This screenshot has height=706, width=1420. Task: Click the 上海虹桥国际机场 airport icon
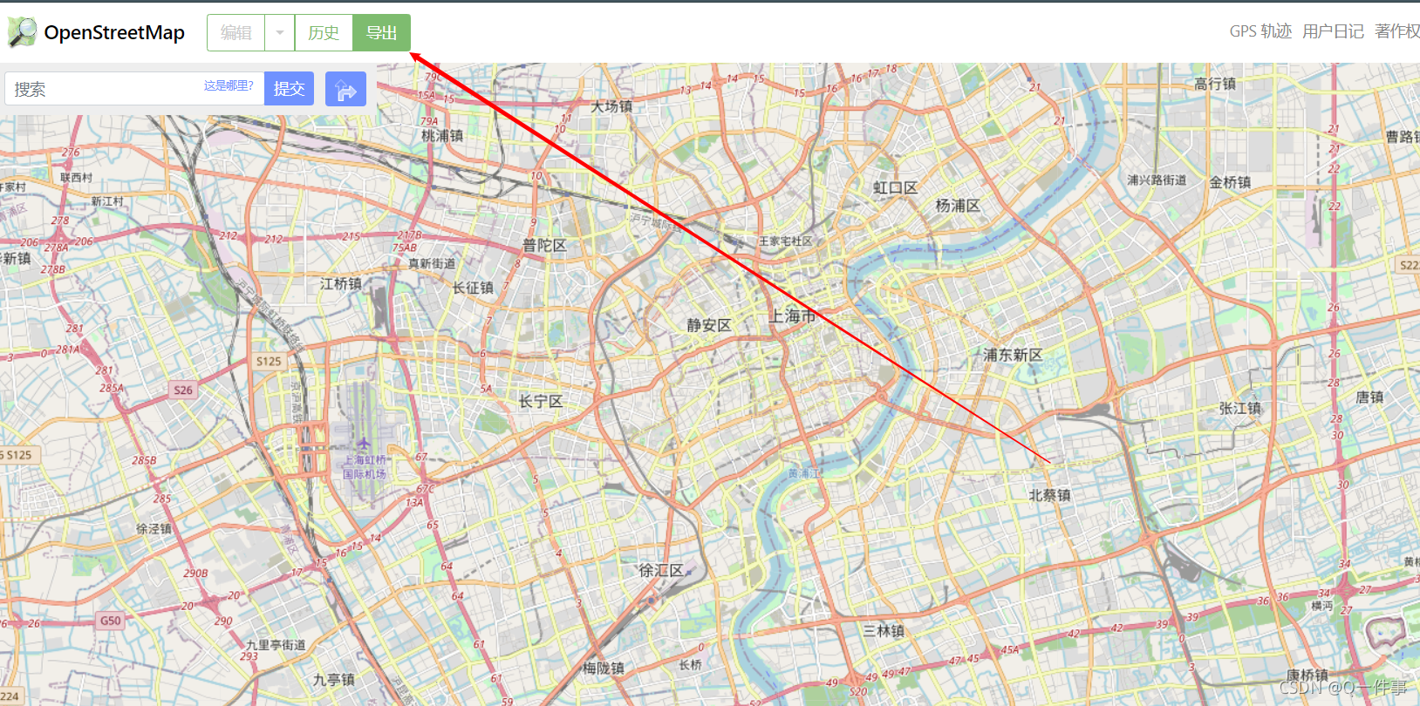pyautogui.click(x=364, y=445)
